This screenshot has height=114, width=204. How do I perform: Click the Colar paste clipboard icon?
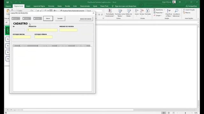point(8,11)
